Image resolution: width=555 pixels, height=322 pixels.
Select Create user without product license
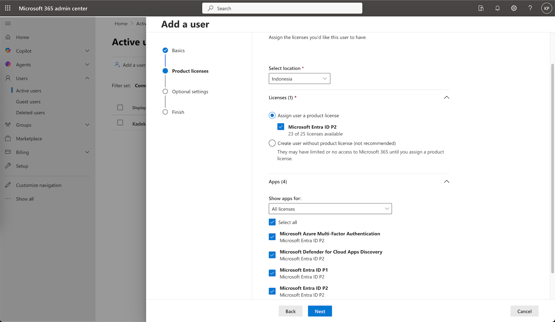pos(272,143)
